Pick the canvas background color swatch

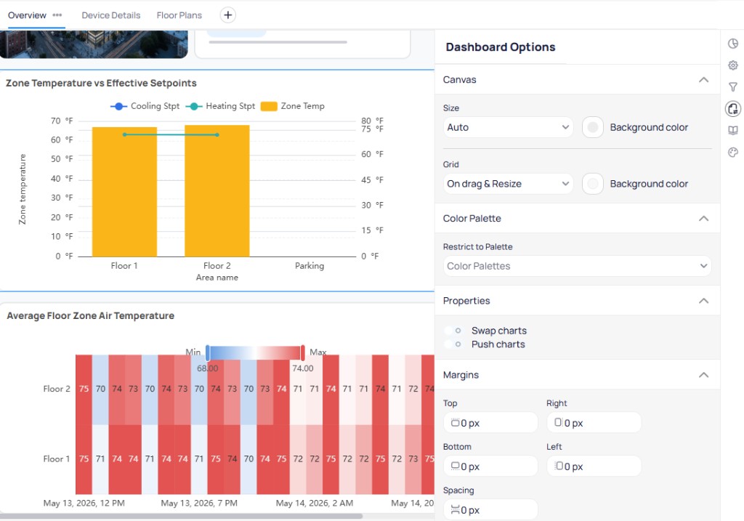click(x=593, y=127)
